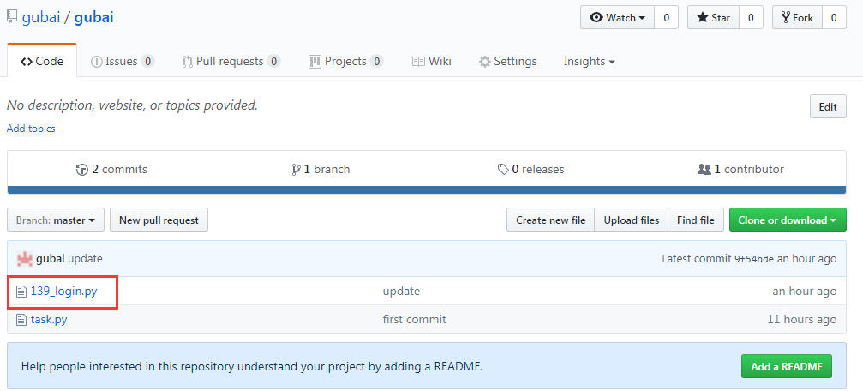The image size is (863, 391).
Task: Click the Find file button
Action: [x=696, y=220]
